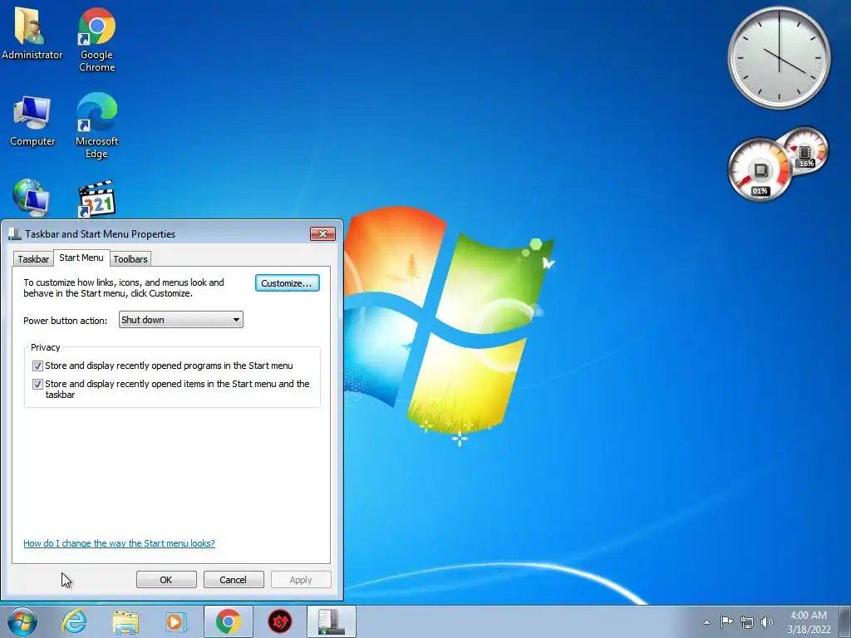Open the volume speaker tray icon
851x638 pixels.
(767, 621)
